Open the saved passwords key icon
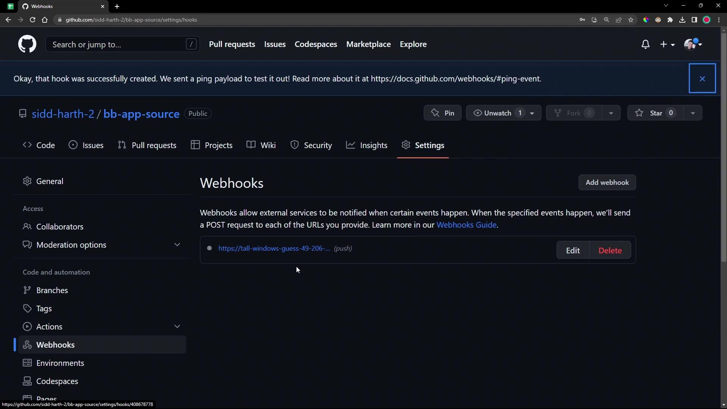Viewport: 727px width, 409px height. tap(582, 20)
